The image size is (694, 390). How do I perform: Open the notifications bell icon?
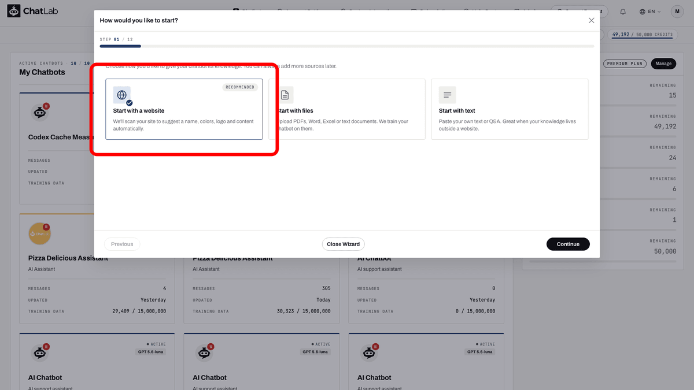(623, 12)
